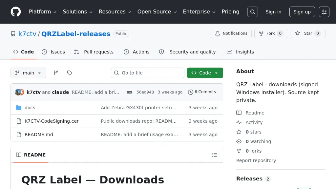Open the 'README: add a bri…' latest commit message

pos(95,92)
